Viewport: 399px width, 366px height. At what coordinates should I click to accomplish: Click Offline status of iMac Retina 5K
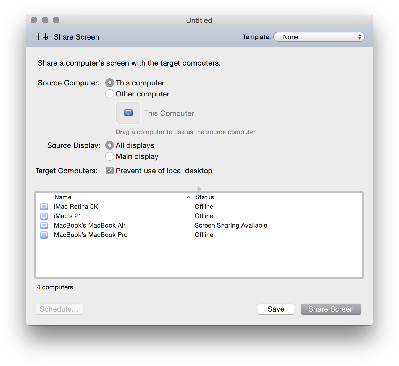click(204, 206)
